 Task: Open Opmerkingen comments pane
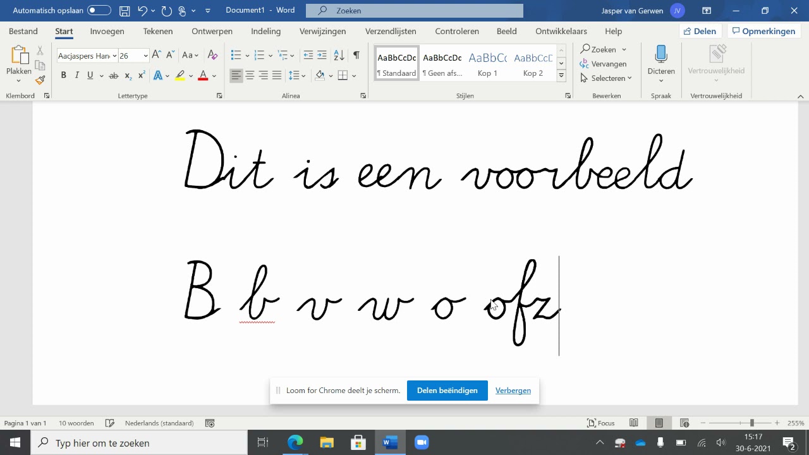764,31
